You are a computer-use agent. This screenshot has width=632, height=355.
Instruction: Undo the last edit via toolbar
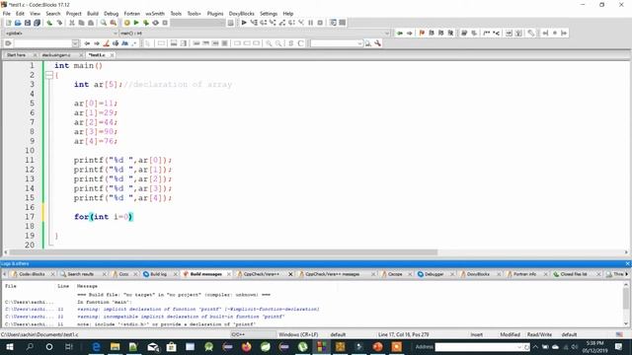(49, 23)
